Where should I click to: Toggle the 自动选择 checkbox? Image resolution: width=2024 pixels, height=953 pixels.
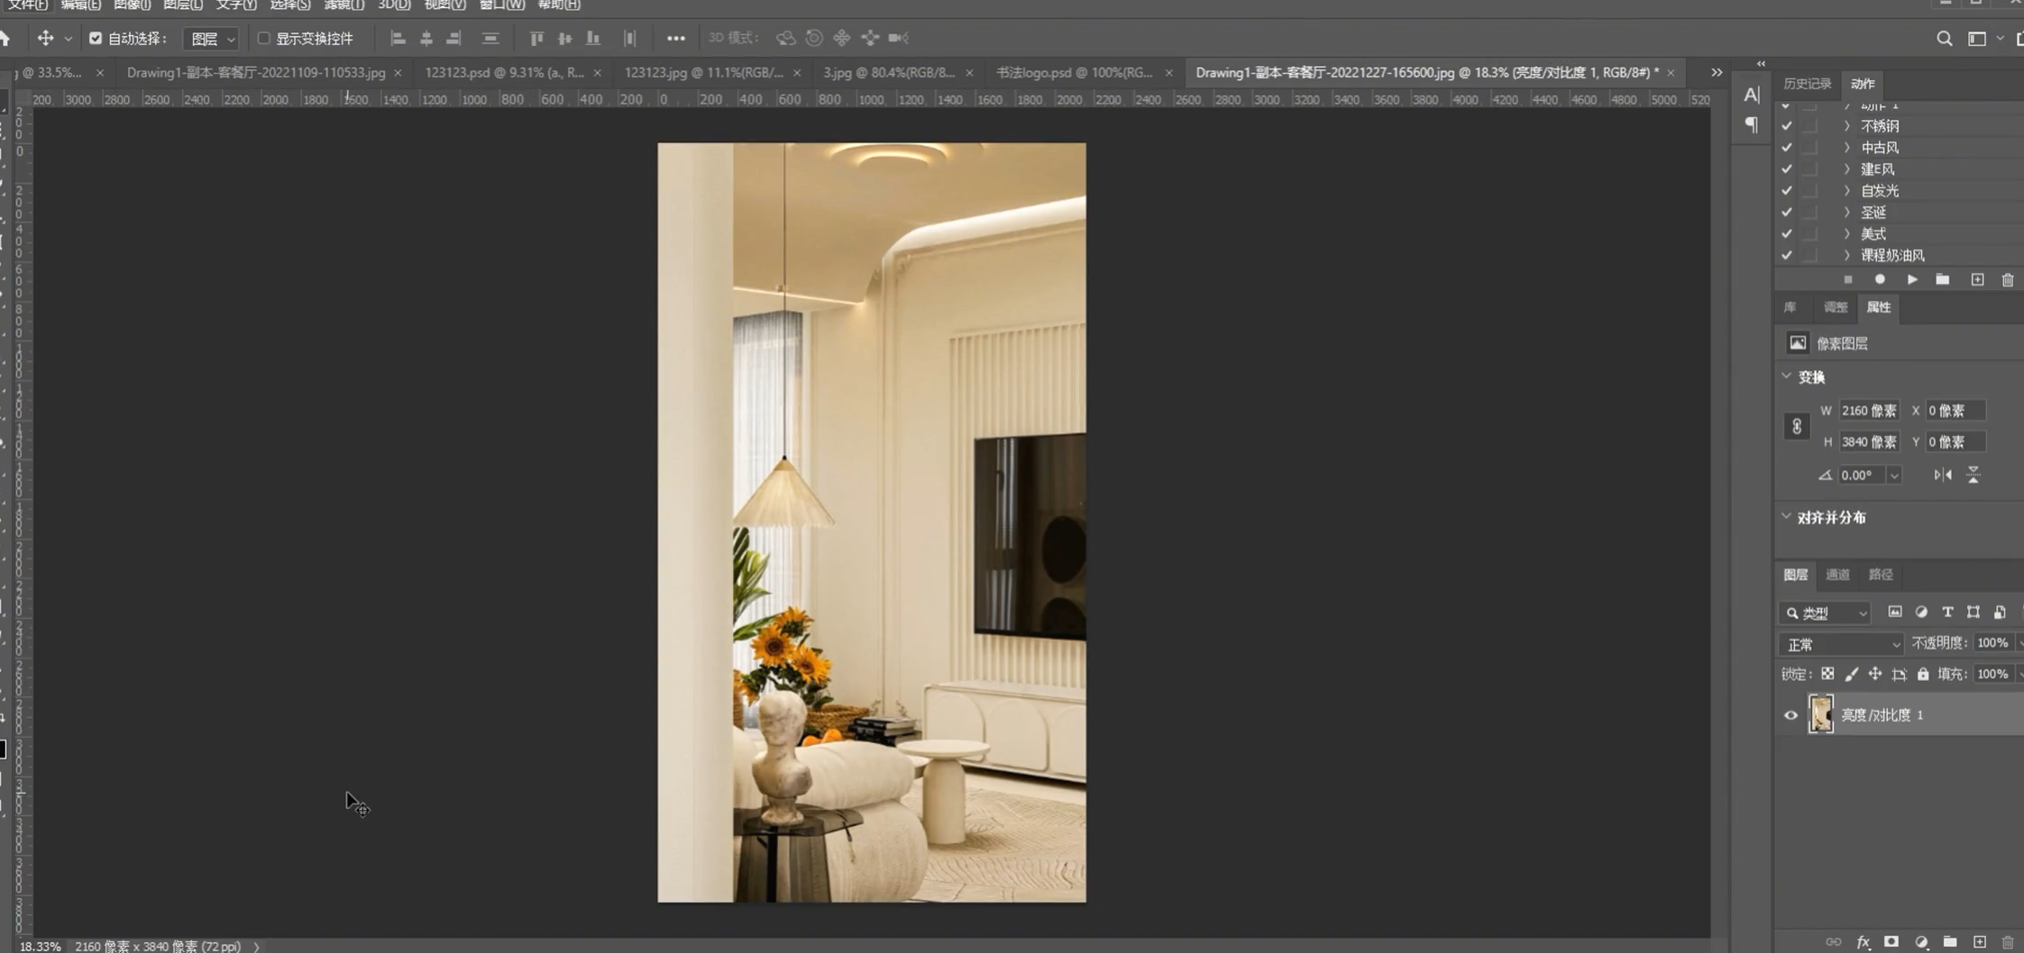pos(96,38)
